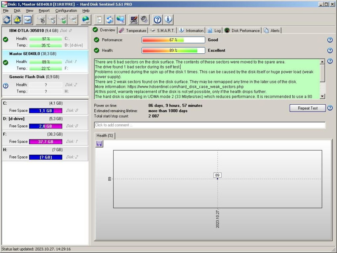337x253 pixels.
Task: Select the Maxtor 6E040L0 disk entry
Action: point(45,61)
